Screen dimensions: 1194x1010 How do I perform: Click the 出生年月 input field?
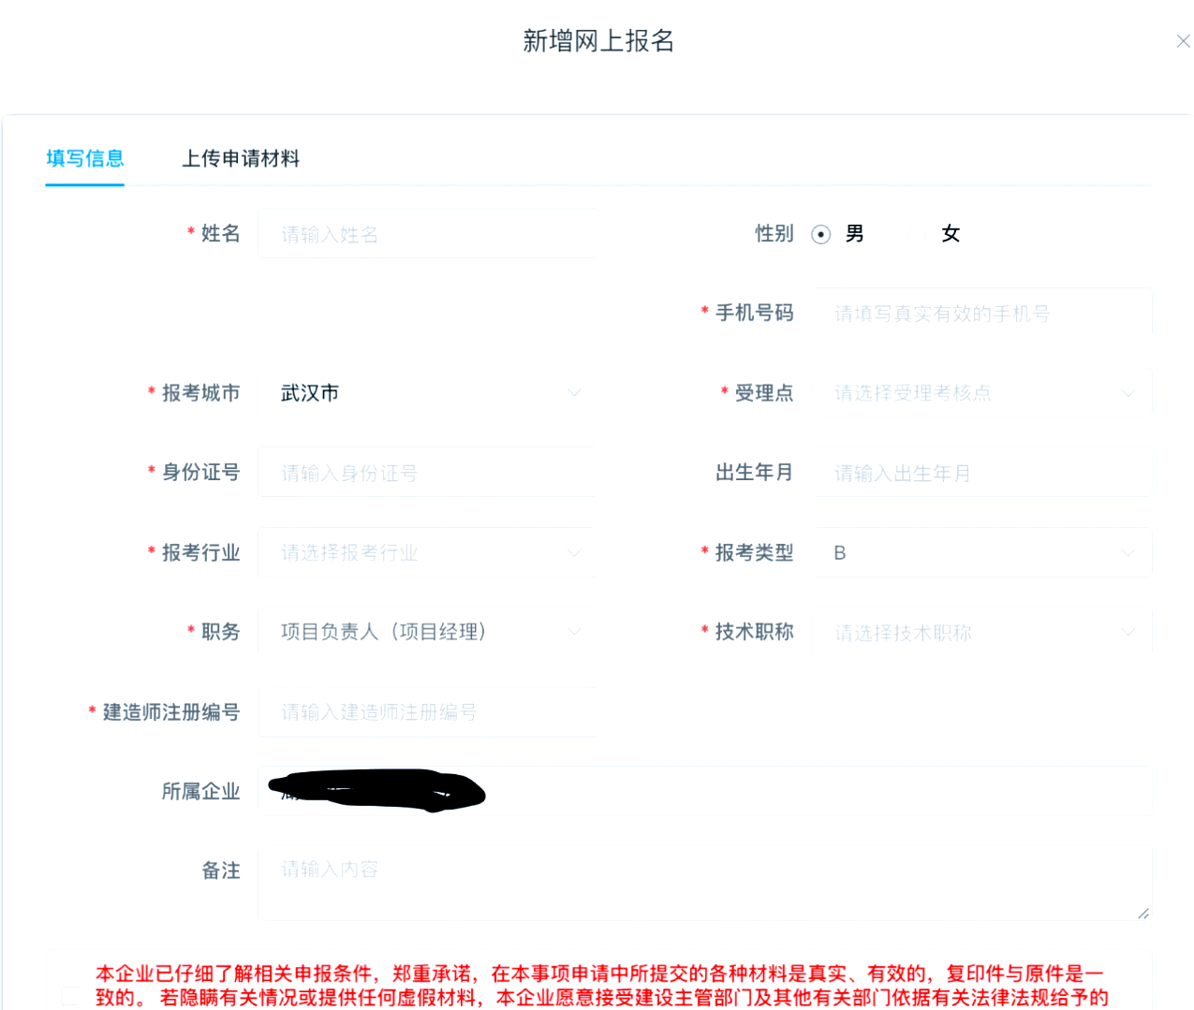tap(984, 473)
